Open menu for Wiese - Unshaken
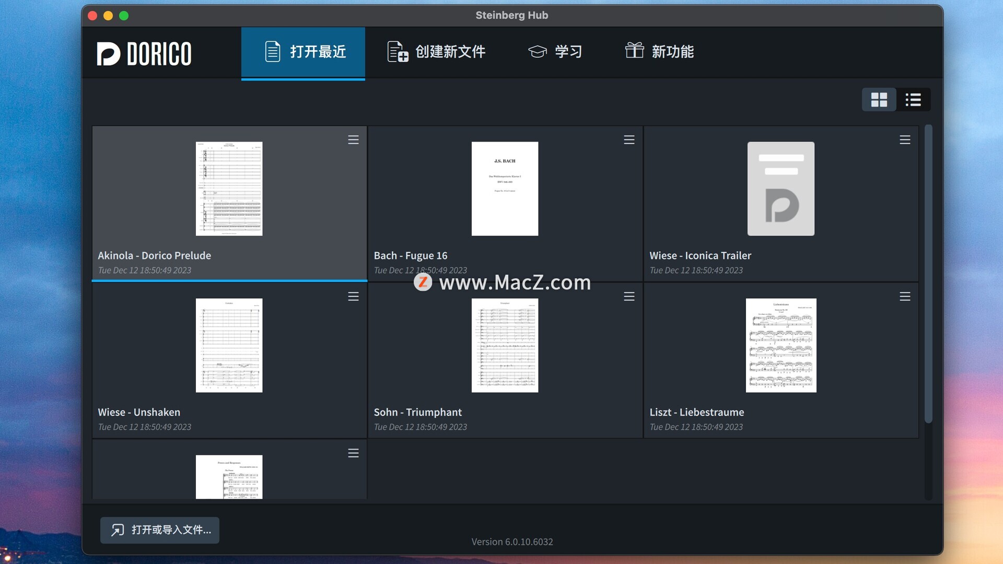1003x564 pixels. tap(353, 297)
